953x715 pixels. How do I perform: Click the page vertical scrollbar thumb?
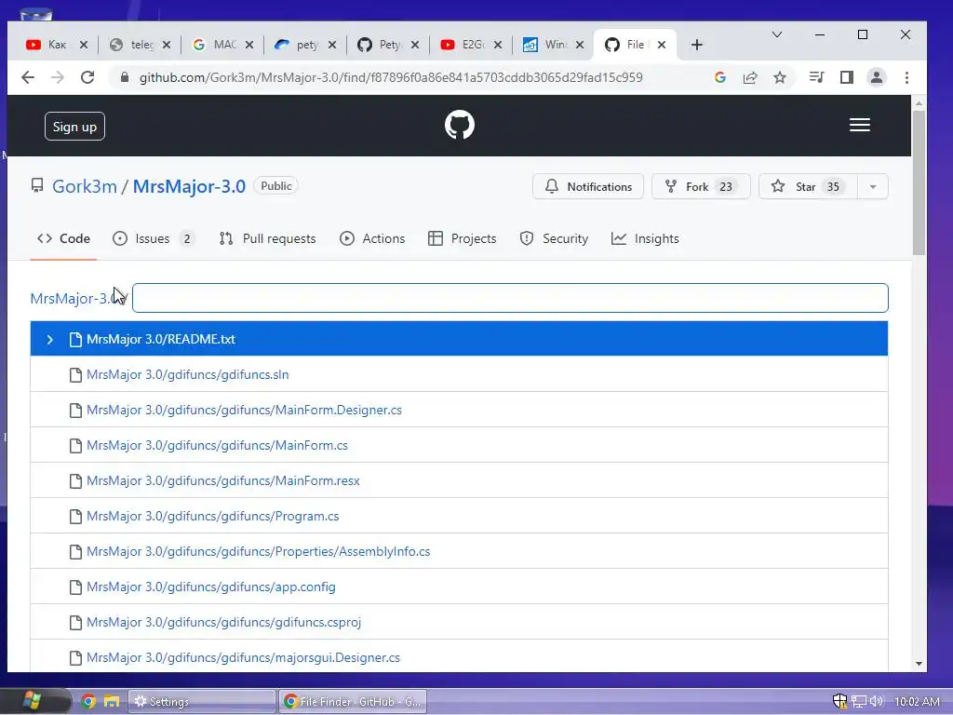(919, 182)
